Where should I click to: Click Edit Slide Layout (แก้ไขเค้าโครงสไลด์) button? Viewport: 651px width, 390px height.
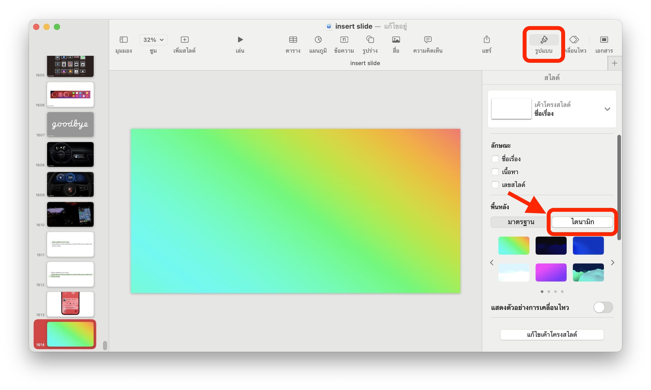552,334
